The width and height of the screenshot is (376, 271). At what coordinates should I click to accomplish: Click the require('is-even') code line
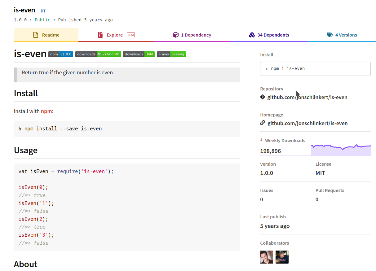66,171
